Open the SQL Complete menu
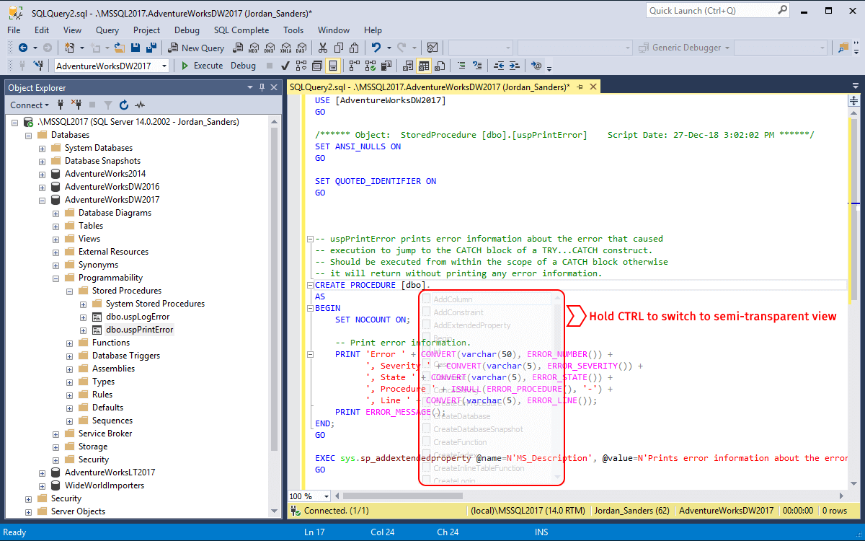Viewport: 865px width, 541px height. (x=241, y=30)
